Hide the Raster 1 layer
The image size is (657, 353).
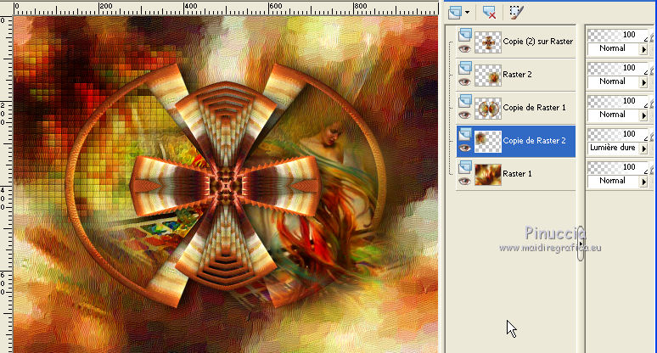coord(464,181)
